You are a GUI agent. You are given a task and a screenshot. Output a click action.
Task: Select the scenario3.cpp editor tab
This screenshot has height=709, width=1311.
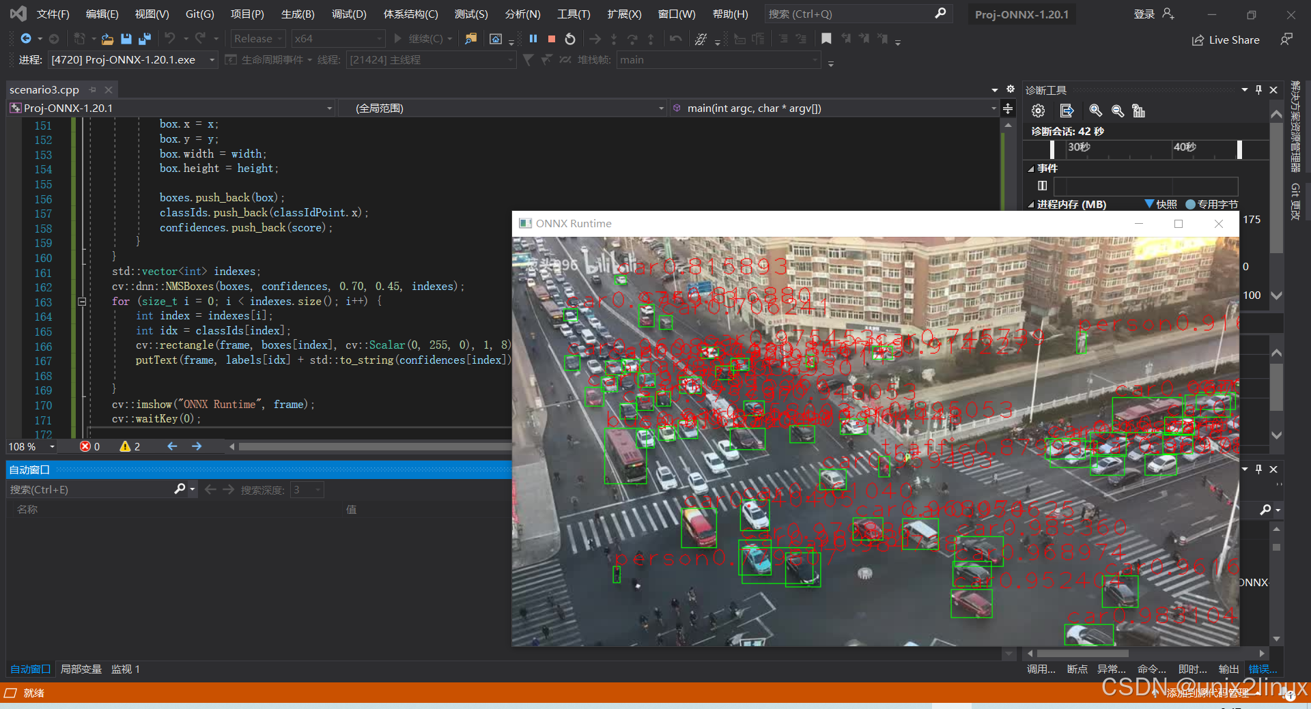click(x=44, y=89)
